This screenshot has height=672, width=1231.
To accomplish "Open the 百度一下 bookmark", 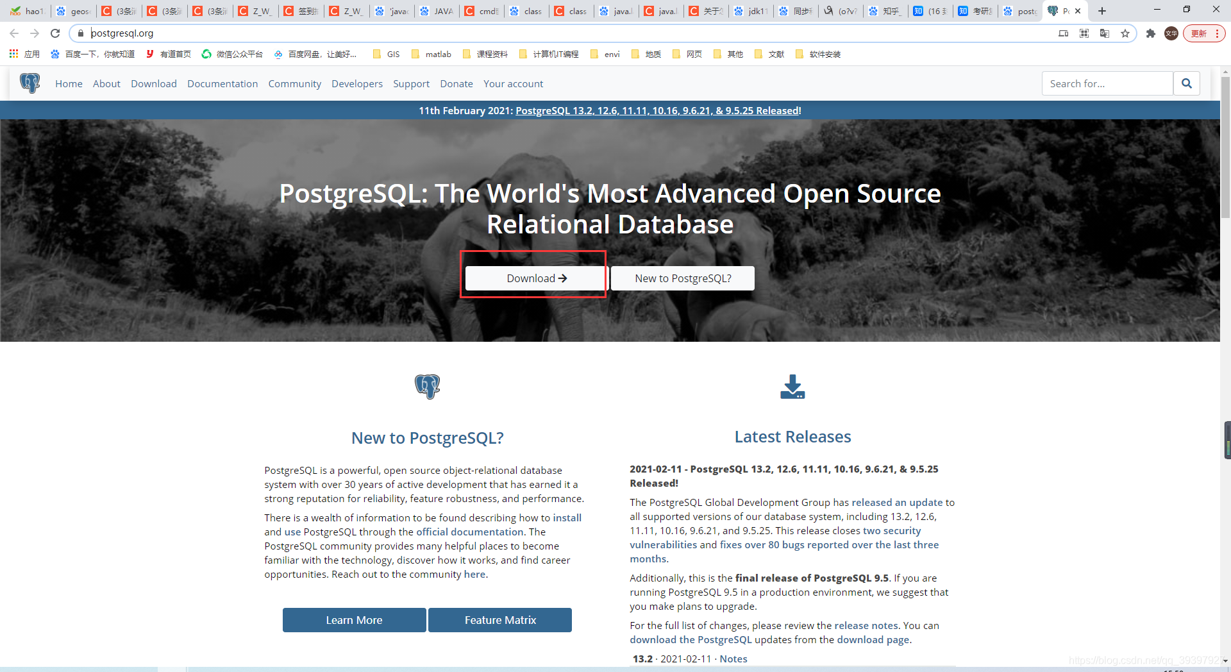I will [92, 55].
